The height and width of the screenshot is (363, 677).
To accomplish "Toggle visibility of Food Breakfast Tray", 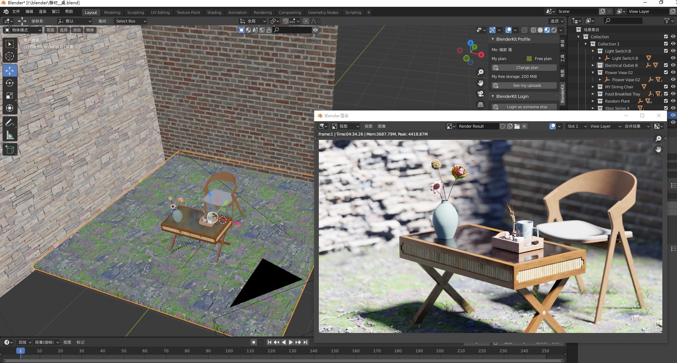I will (673, 94).
